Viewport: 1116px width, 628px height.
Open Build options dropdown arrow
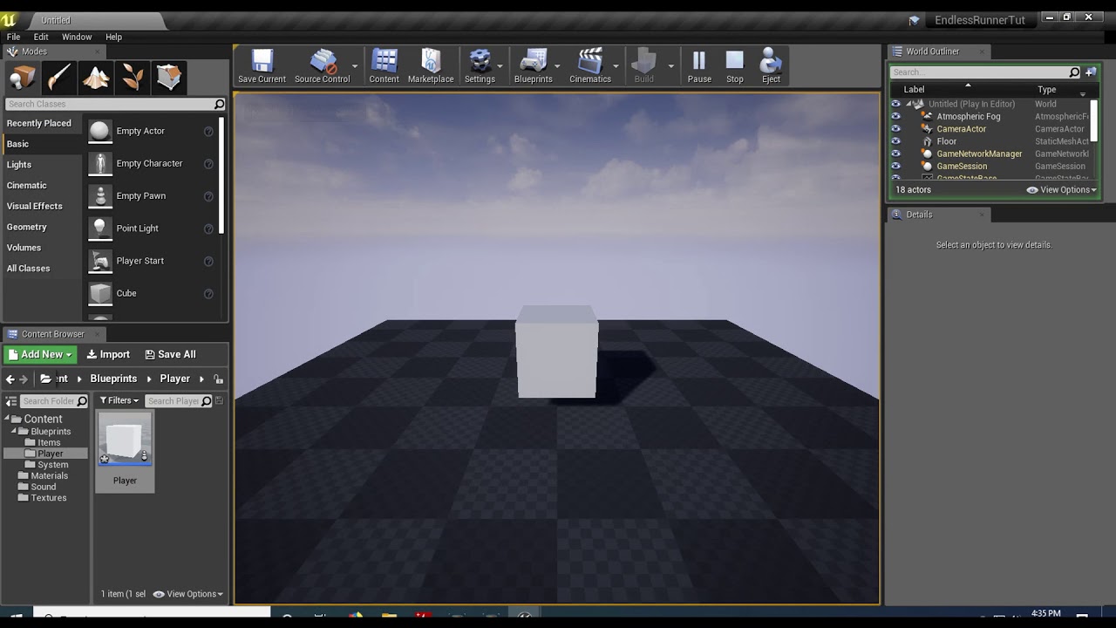tap(670, 66)
